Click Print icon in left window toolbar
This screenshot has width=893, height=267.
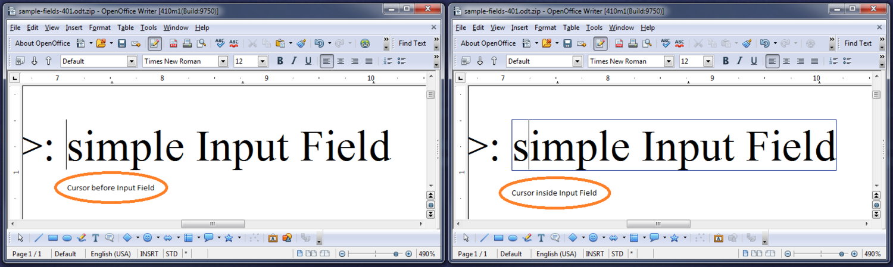click(188, 43)
